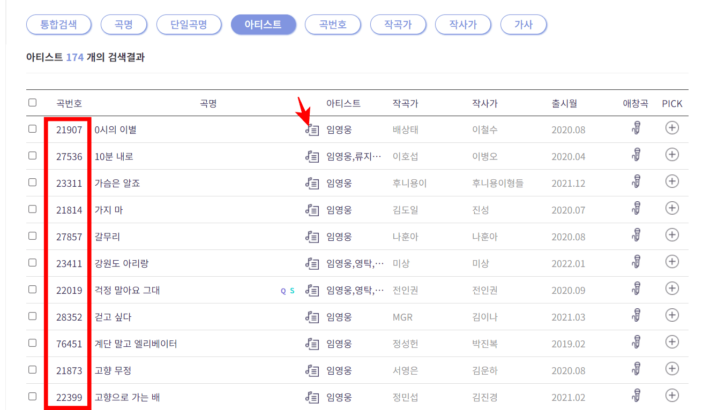710x410 pixels.
Task: Switch to the 곡번호 tab
Action: (x=333, y=25)
